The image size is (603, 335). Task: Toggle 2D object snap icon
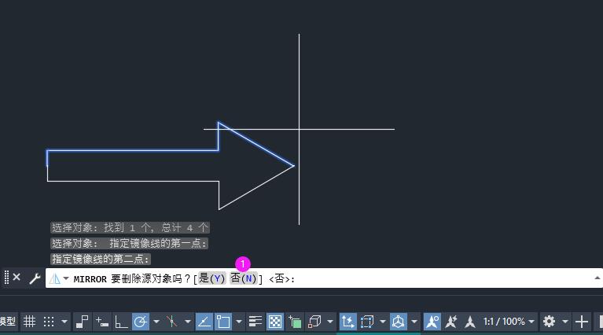pyautogui.click(x=223, y=321)
